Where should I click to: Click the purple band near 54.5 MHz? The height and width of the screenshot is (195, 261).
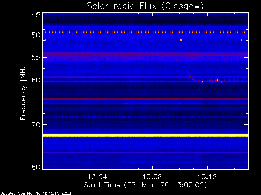click(146, 54)
